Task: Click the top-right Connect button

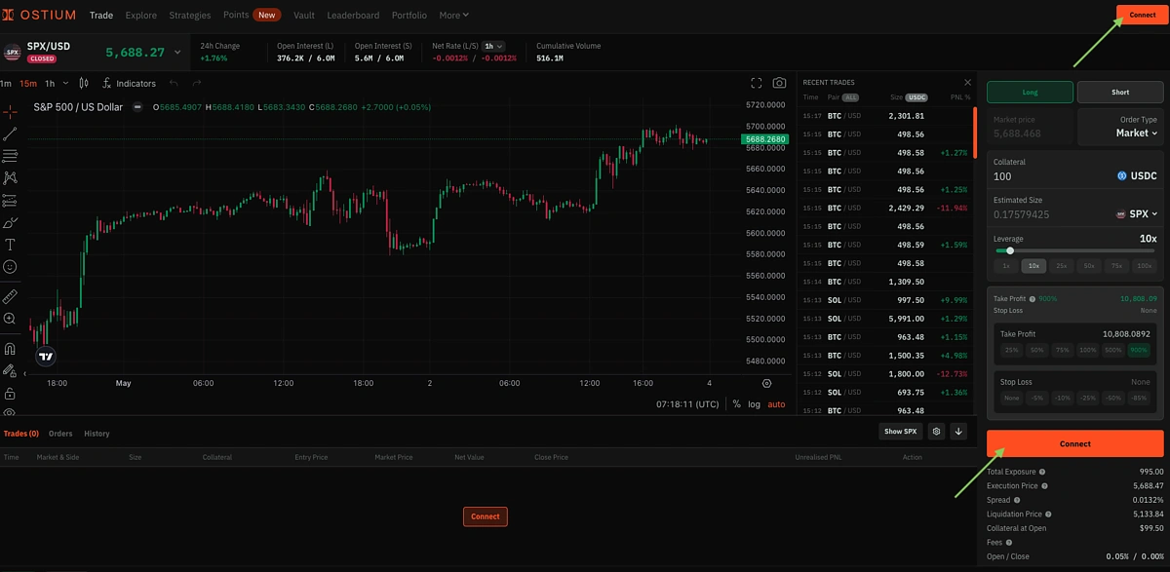Action: click(x=1142, y=16)
